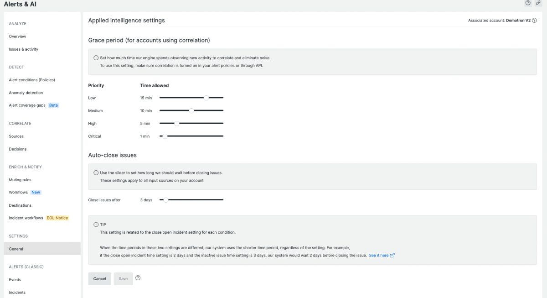
Task: Select Workflows in the sidebar
Action: coord(18,193)
